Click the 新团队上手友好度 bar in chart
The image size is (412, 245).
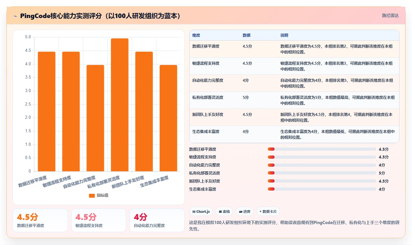click(x=144, y=111)
